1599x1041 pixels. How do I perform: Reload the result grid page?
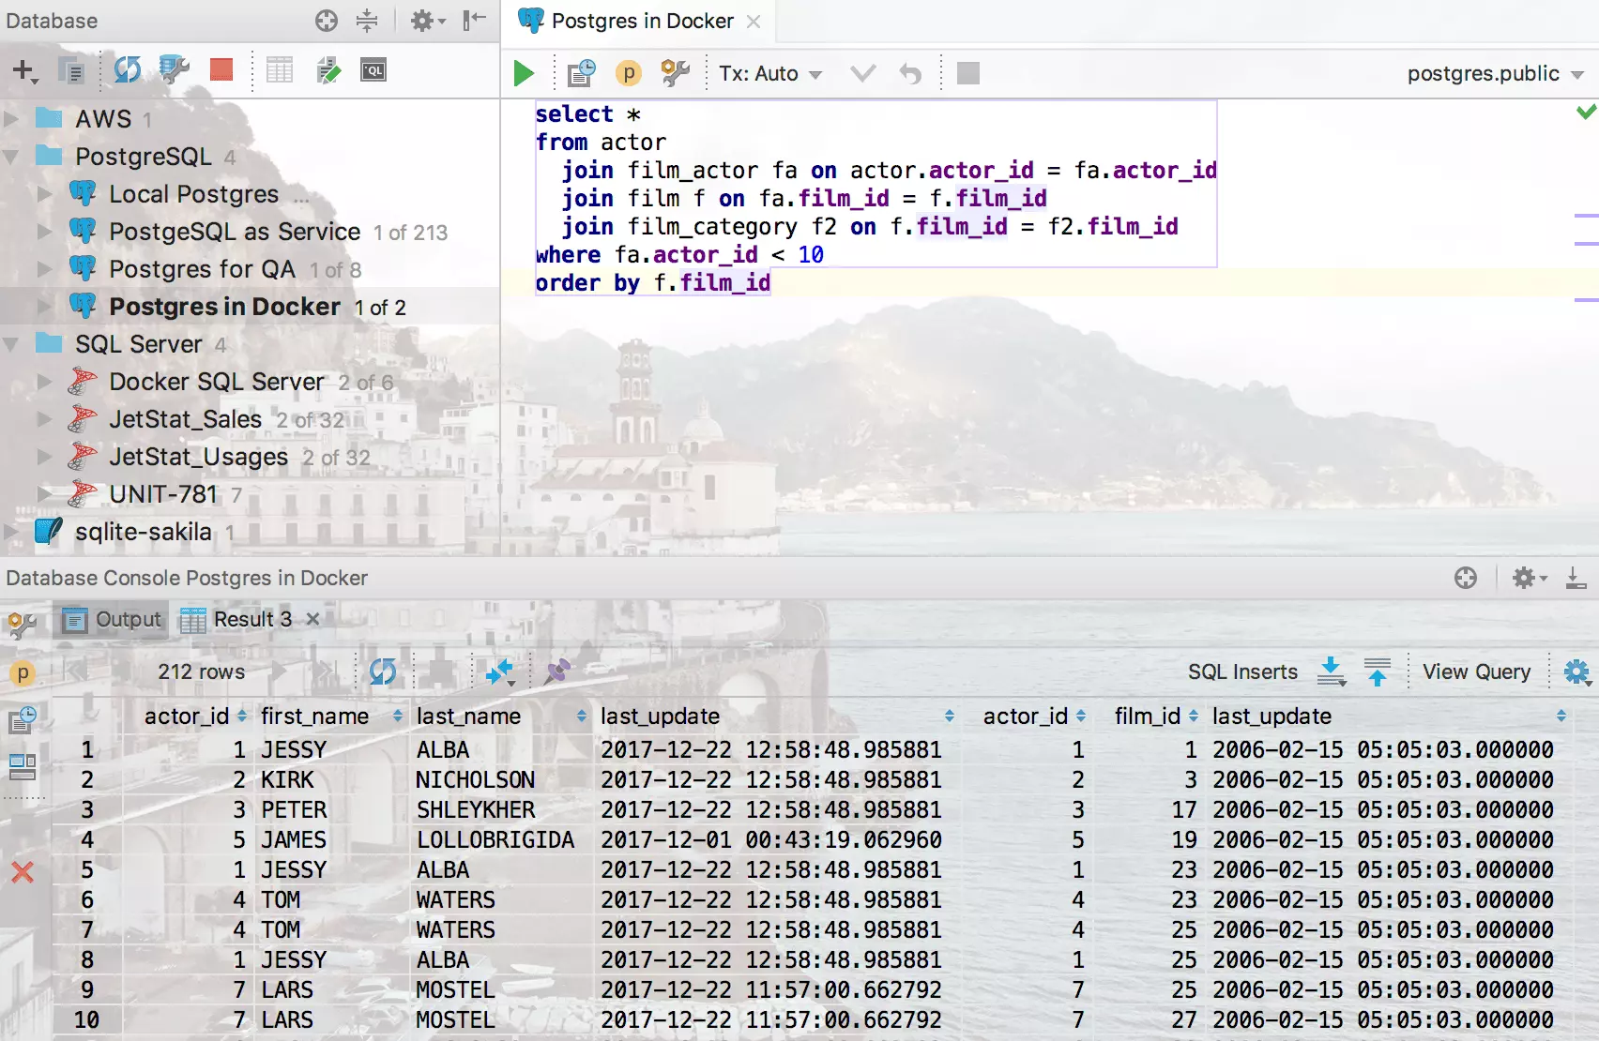click(x=382, y=671)
